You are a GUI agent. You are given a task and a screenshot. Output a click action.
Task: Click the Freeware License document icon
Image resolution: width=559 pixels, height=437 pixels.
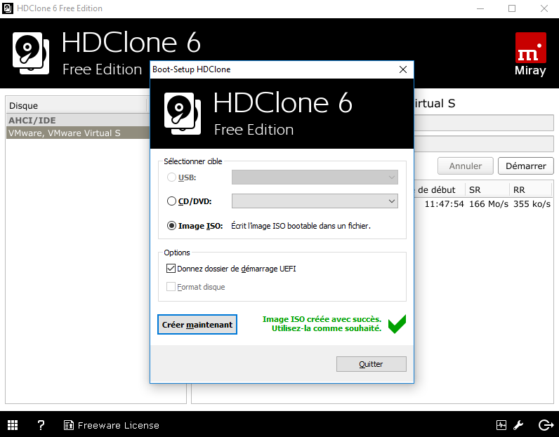coord(68,425)
